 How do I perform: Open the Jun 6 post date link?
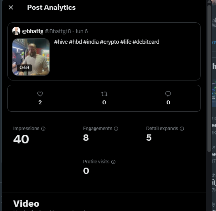coord(81,31)
